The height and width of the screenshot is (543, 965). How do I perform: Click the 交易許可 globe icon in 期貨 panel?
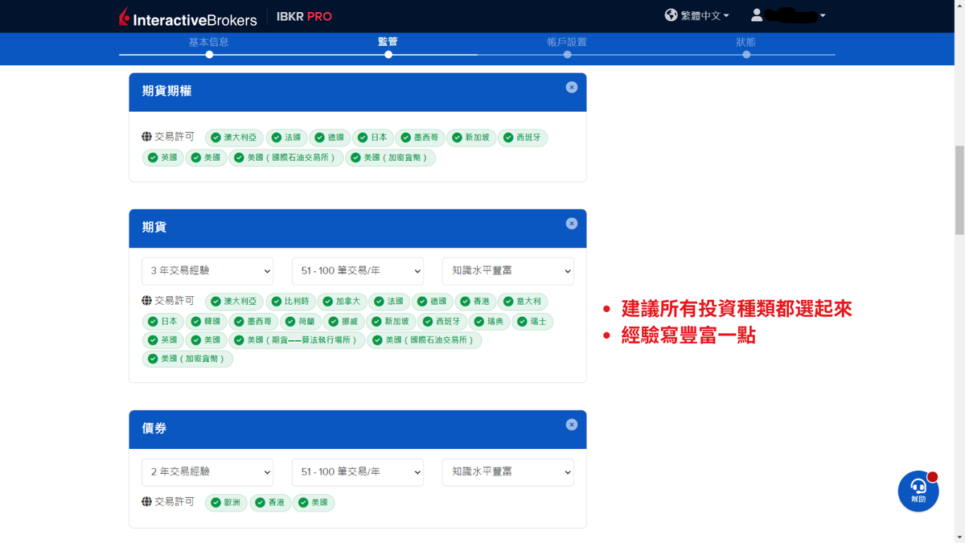coord(146,302)
